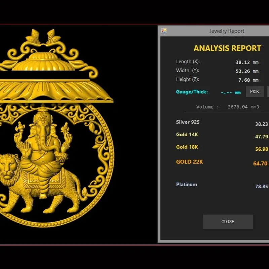Click the Silver 925 material label

pyautogui.click(x=188, y=122)
